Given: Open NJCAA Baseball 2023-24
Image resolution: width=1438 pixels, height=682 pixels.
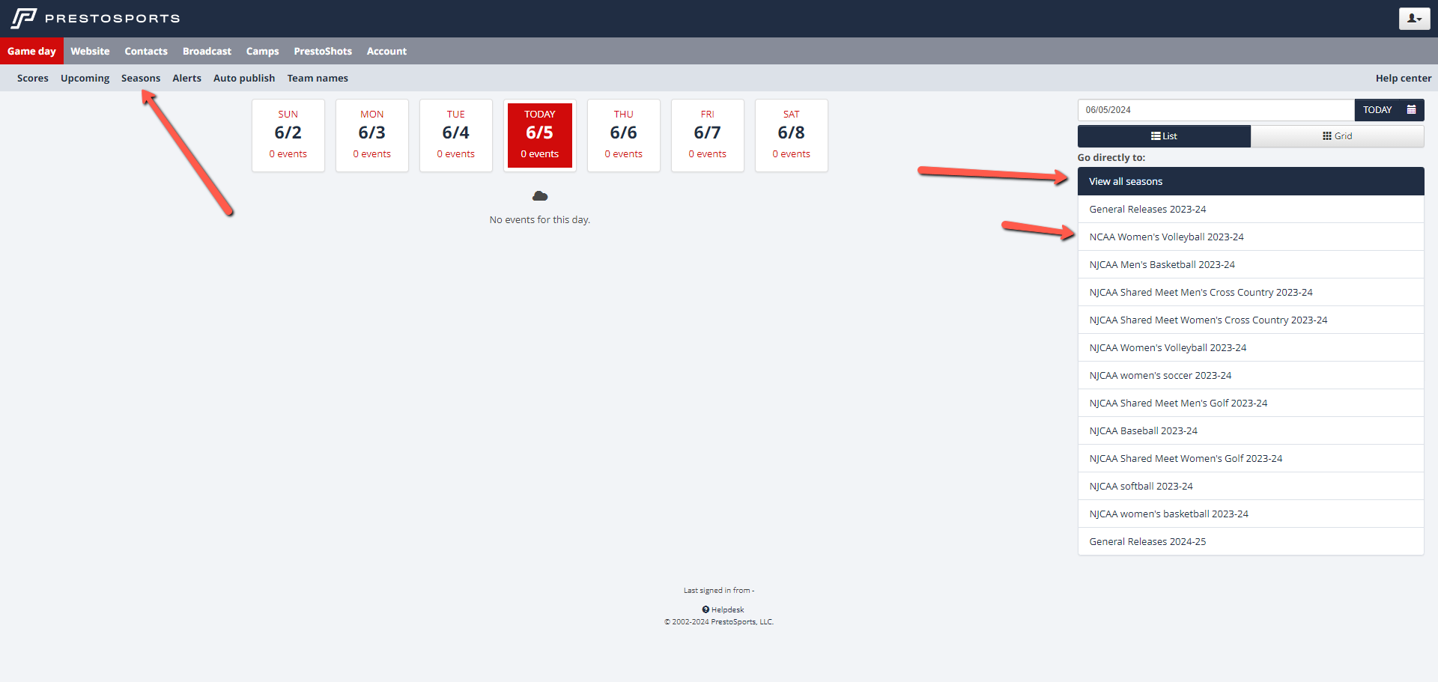Looking at the screenshot, I should (1251, 430).
